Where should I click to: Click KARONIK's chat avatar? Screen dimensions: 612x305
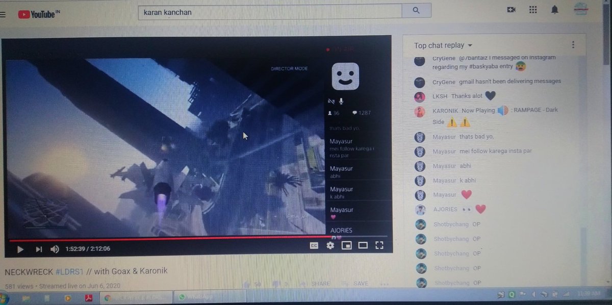click(420, 112)
